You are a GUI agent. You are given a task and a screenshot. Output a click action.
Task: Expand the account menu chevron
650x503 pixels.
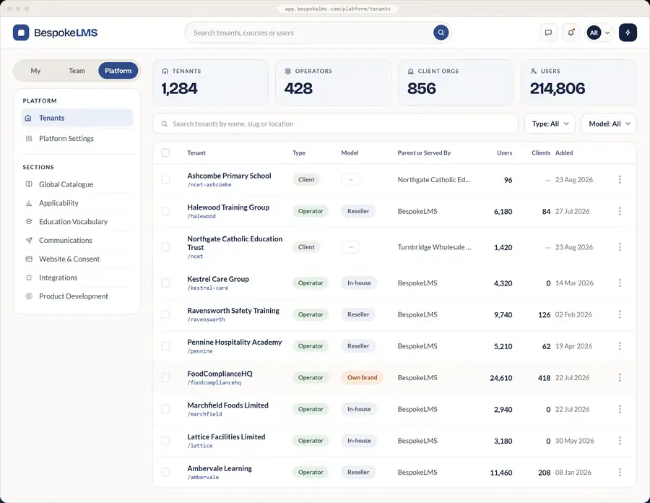(607, 33)
